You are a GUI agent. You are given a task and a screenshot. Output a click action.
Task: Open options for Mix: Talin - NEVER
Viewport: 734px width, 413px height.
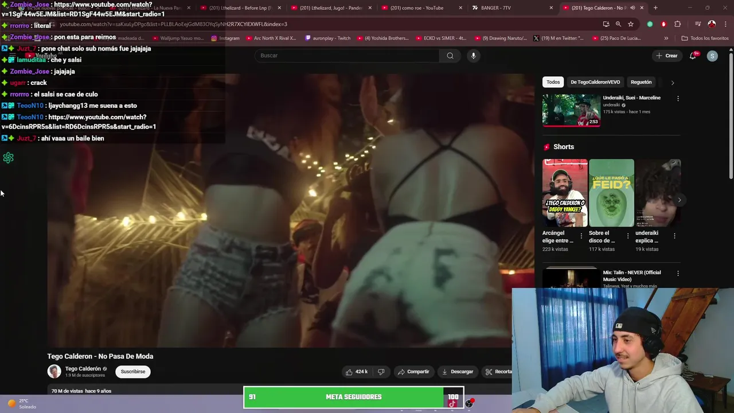click(678, 274)
